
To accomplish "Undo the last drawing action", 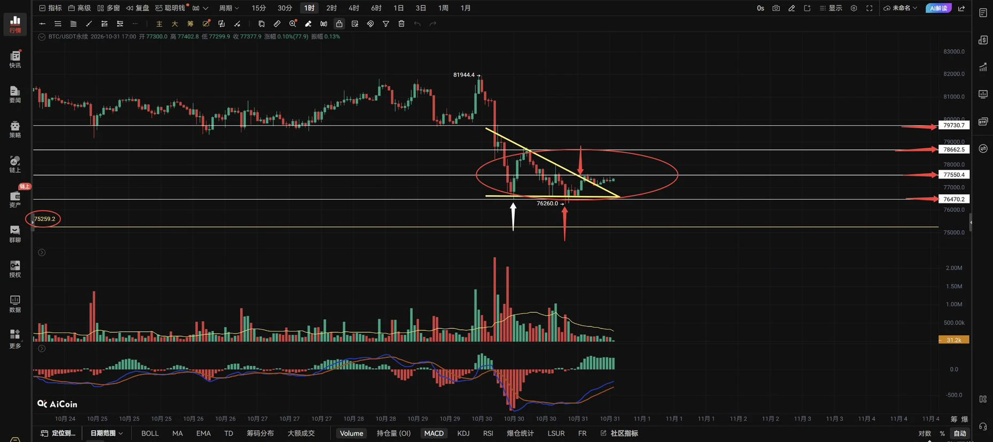I will pos(417,23).
